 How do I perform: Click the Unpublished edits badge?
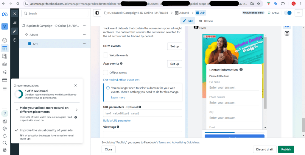tap(253, 12)
